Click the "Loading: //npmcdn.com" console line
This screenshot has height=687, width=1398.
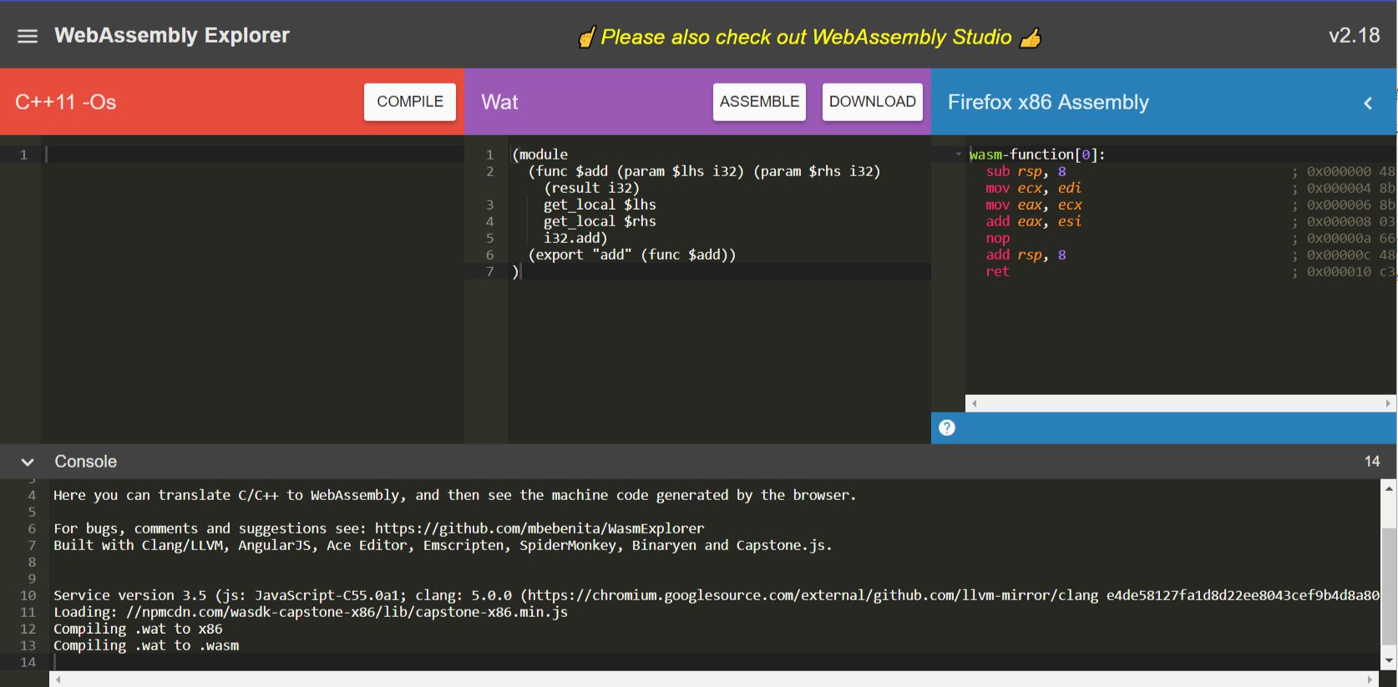tap(311, 612)
